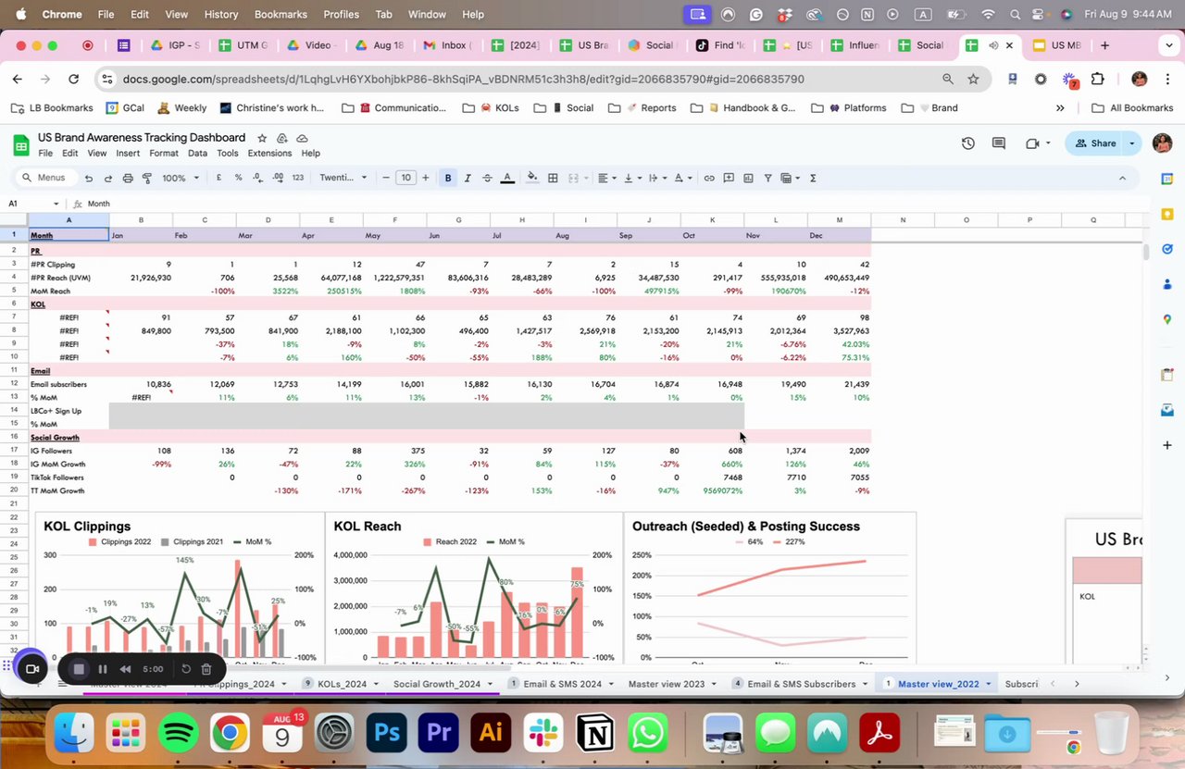Launch Photoshop from the Dock
Screen dimensions: 1185x769
[387, 734]
